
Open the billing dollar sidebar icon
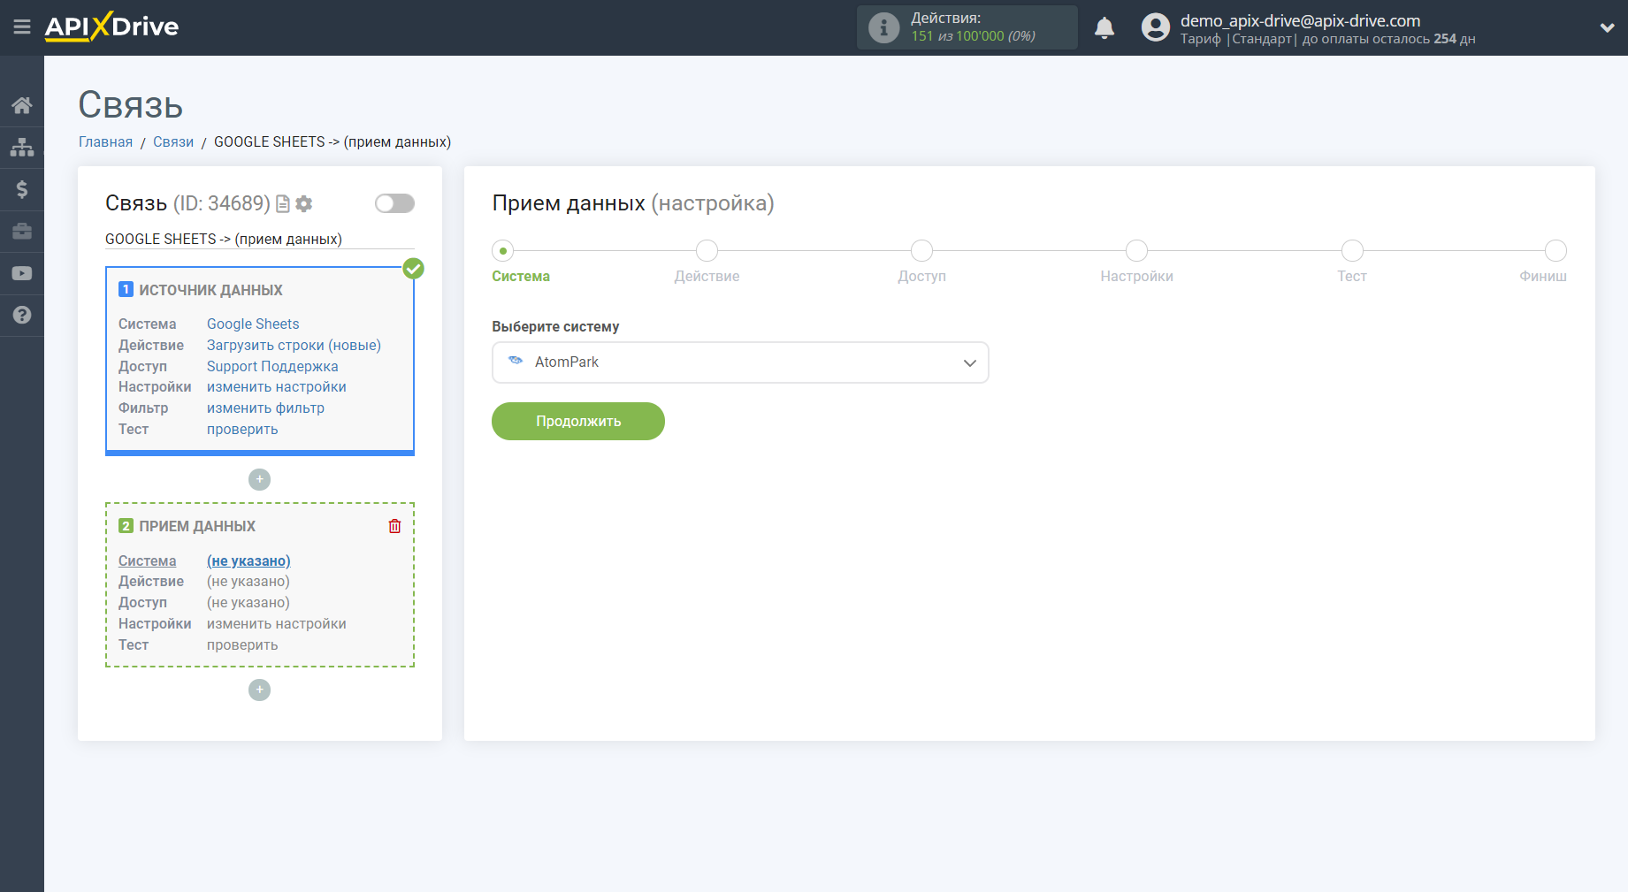coord(22,189)
